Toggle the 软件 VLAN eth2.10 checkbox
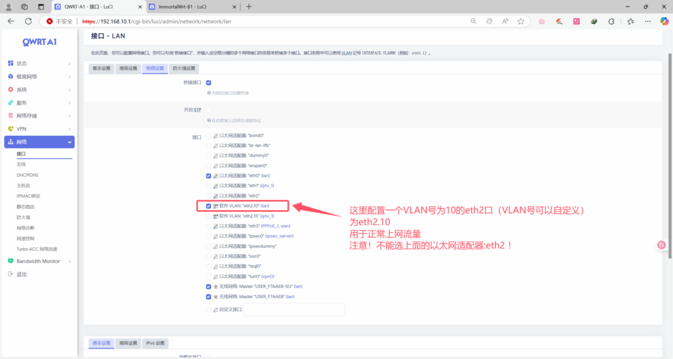673x359 pixels. 208,205
